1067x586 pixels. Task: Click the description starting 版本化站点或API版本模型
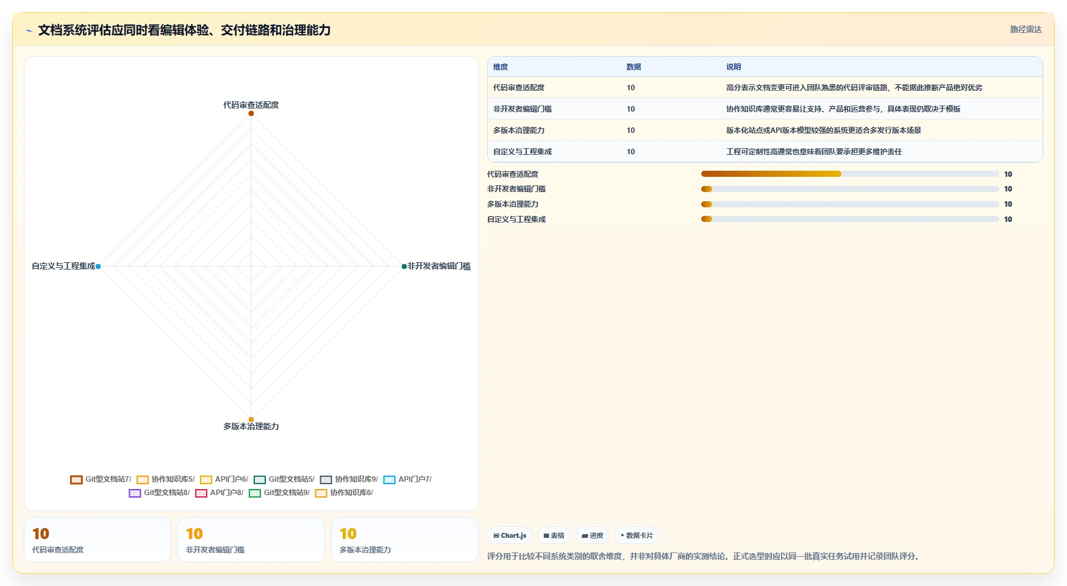point(824,130)
